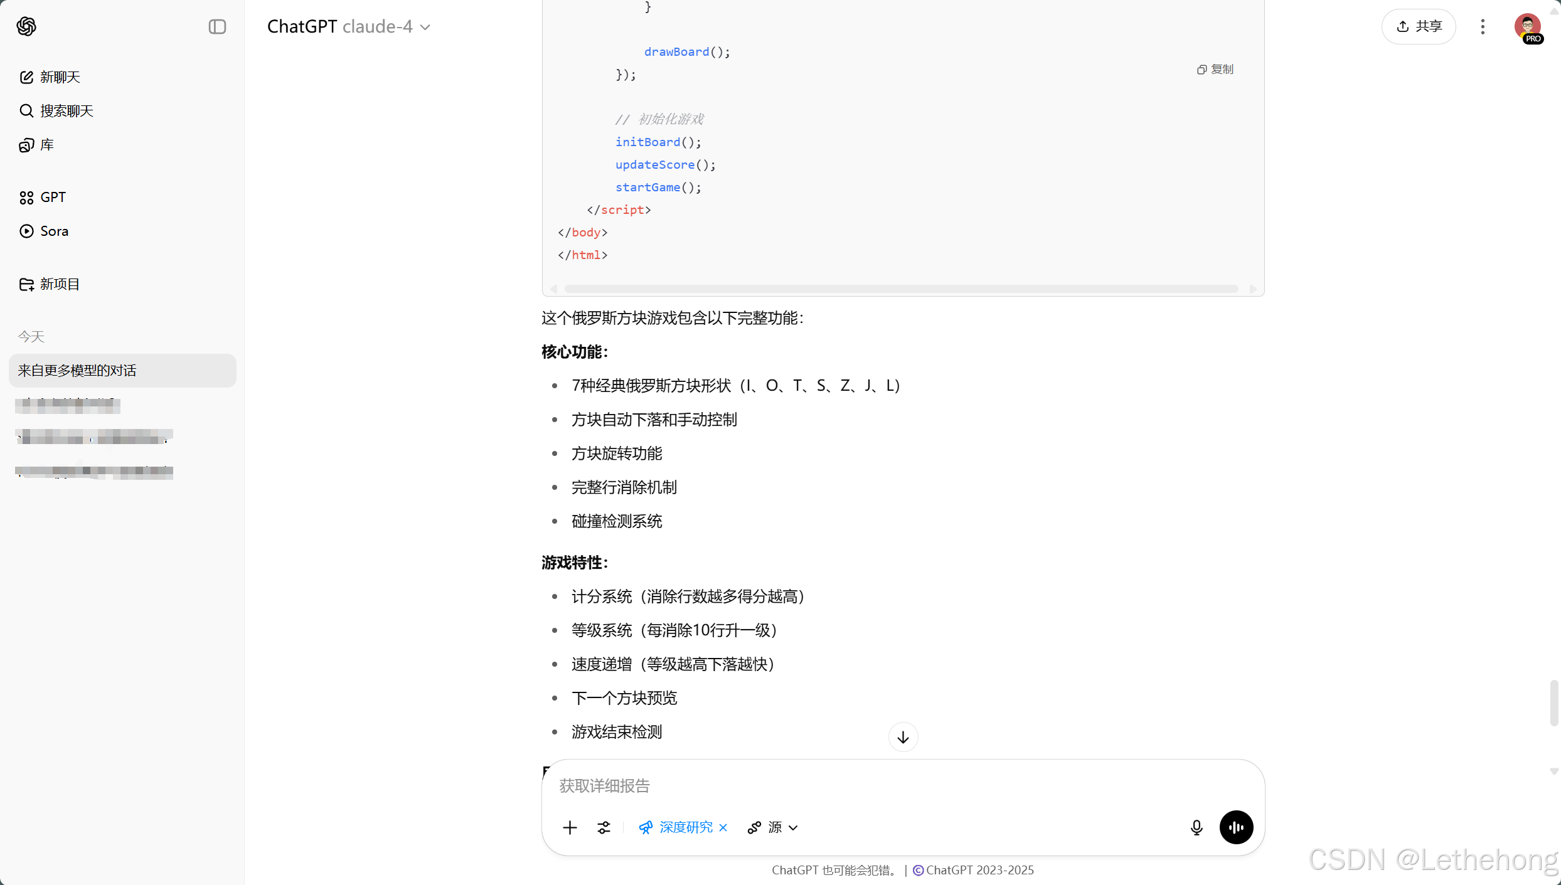The height and width of the screenshot is (885, 1561).
Task: Click the 核心功能 heading text
Action: [575, 352]
